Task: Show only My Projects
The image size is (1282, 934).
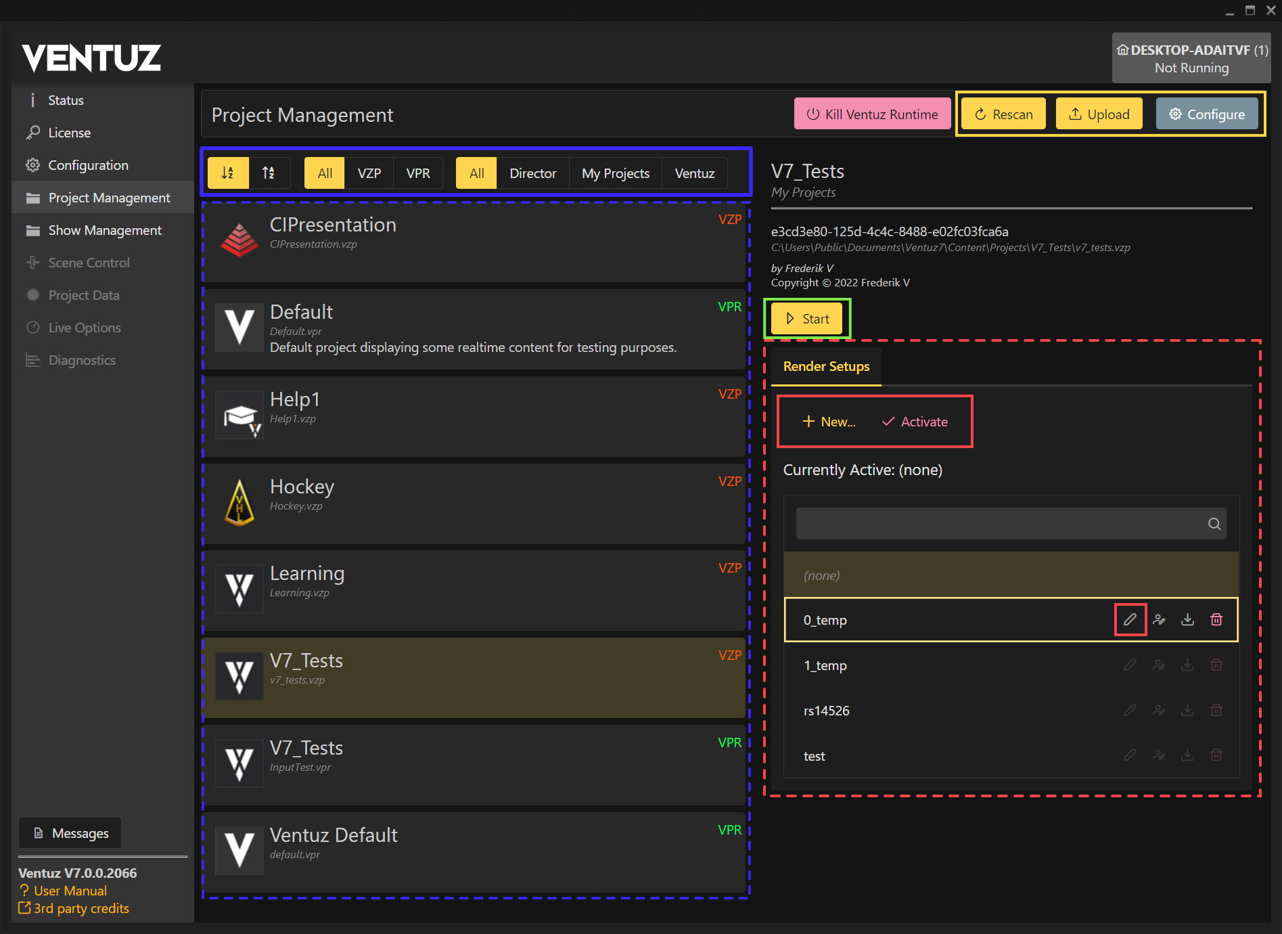Action: click(x=615, y=173)
